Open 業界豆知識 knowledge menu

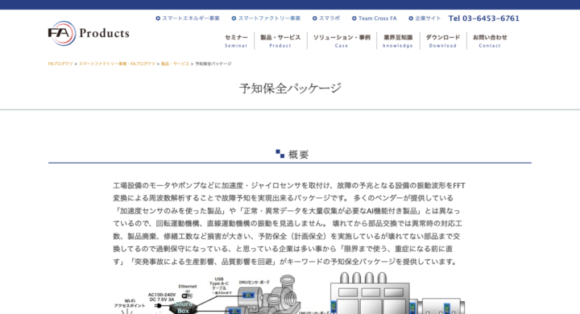pos(398,41)
